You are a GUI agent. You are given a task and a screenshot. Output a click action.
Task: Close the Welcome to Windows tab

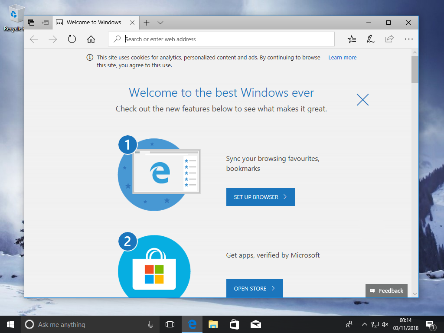pyautogui.click(x=132, y=23)
